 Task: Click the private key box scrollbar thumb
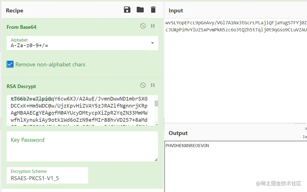(156, 103)
